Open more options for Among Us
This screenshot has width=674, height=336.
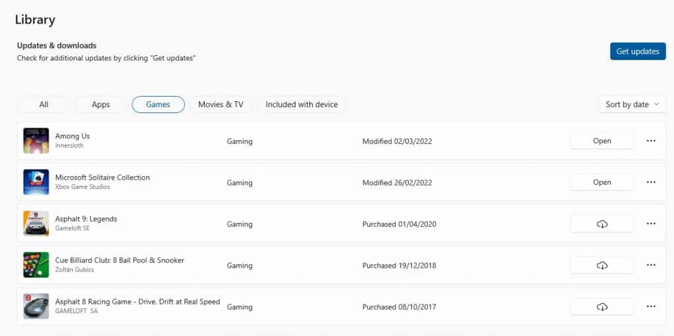coord(651,141)
